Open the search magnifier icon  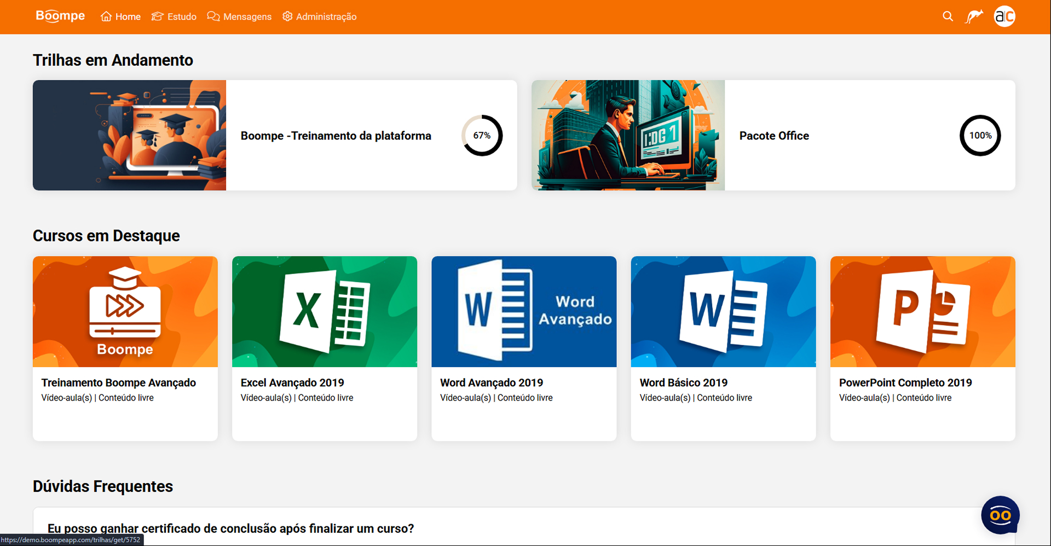(948, 16)
